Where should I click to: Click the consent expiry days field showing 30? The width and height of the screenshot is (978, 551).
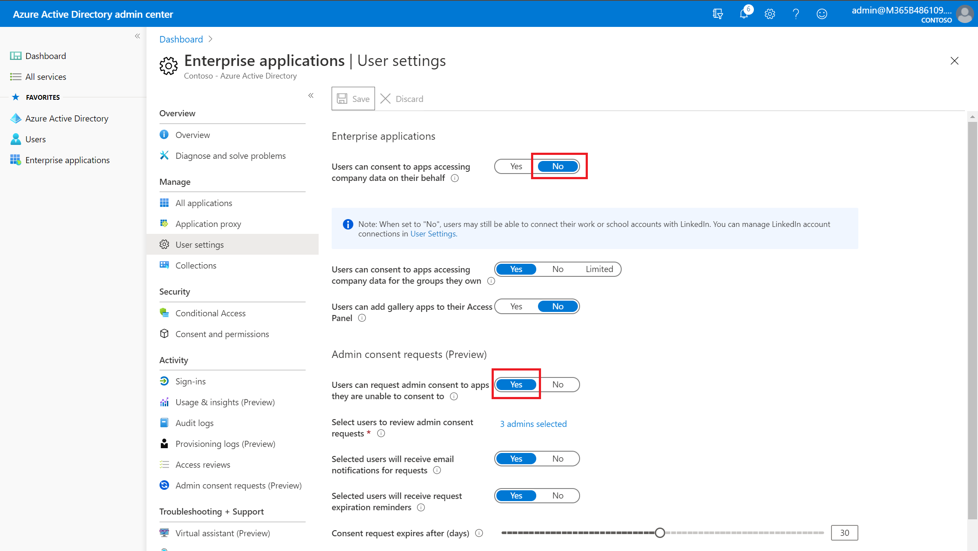pyautogui.click(x=844, y=533)
